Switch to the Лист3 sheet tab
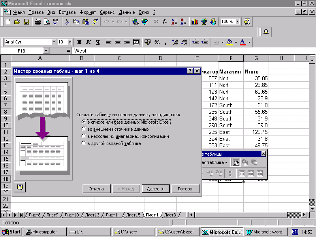This screenshot has height=237, width=316. point(170,215)
